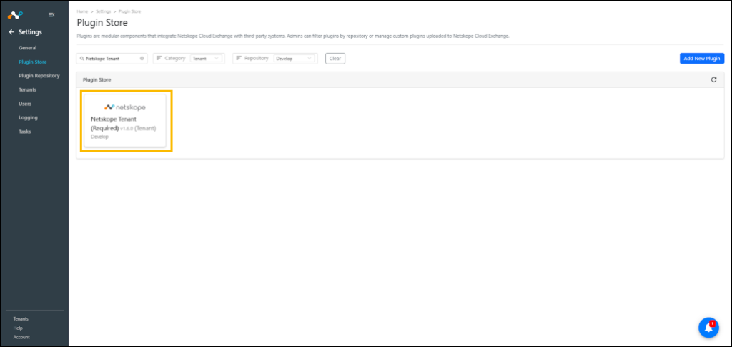The width and height of the screenshot is (732, 347).
Task: Open the Account link
Action: pyautogui.click(x=21, y=337)
